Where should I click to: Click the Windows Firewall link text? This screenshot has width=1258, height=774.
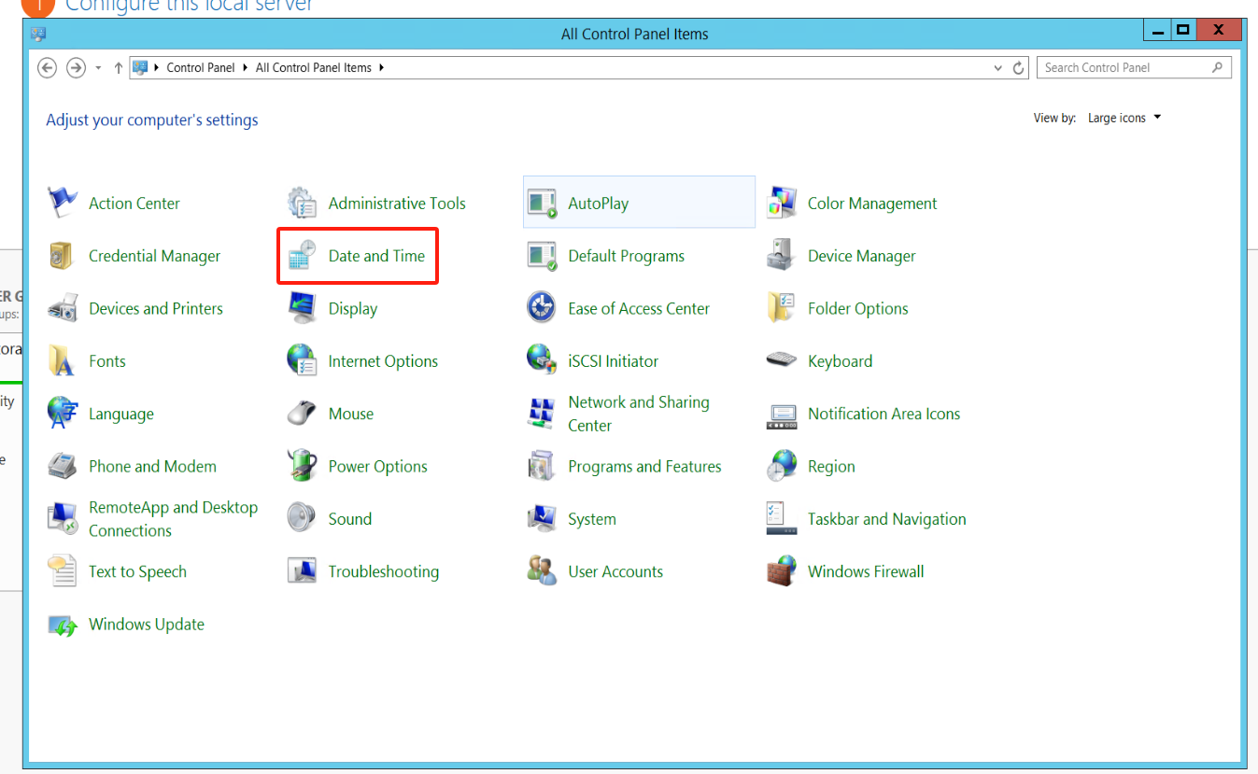click(x=866, y=571)
